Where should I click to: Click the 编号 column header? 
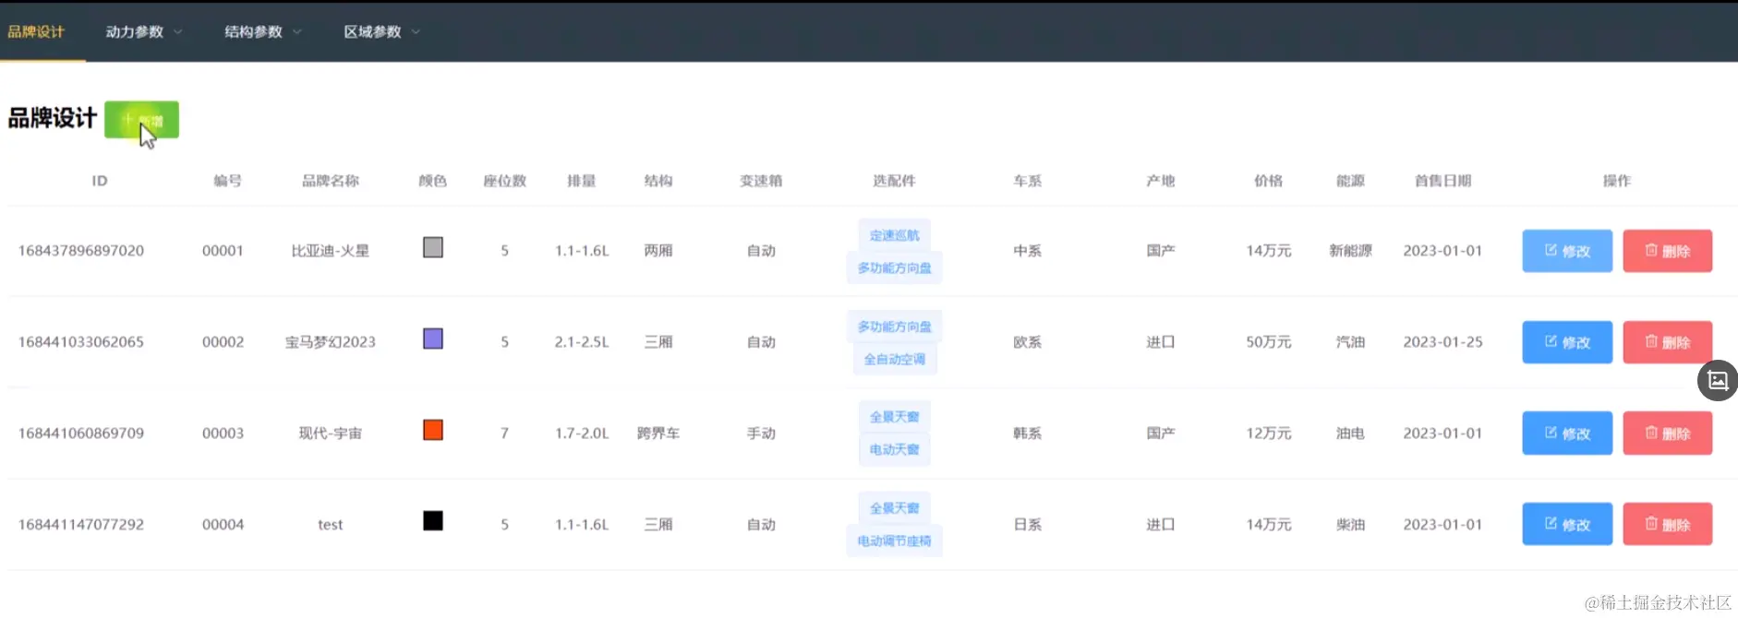227,181
